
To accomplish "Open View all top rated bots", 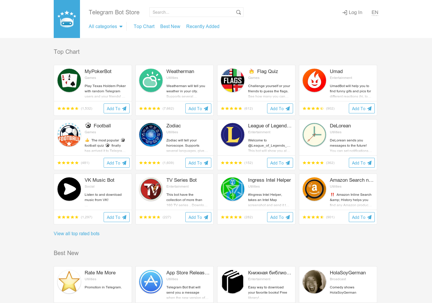I will tap(76, 233).
